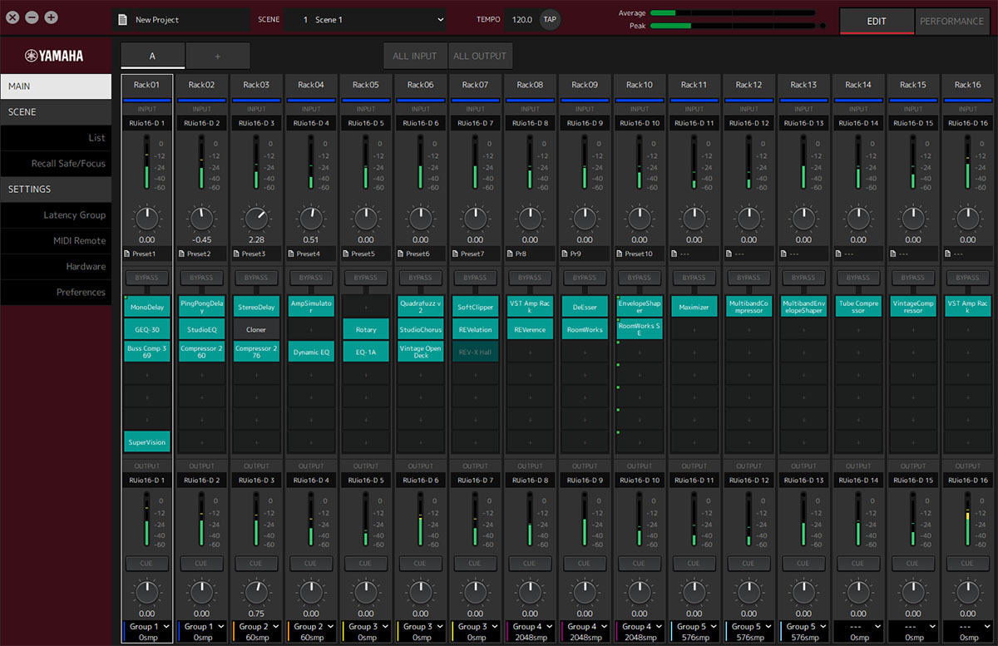Viewport: 998px width, 646px height.
Task: Bypass Rack03 plugins
Action: [256, 278]
